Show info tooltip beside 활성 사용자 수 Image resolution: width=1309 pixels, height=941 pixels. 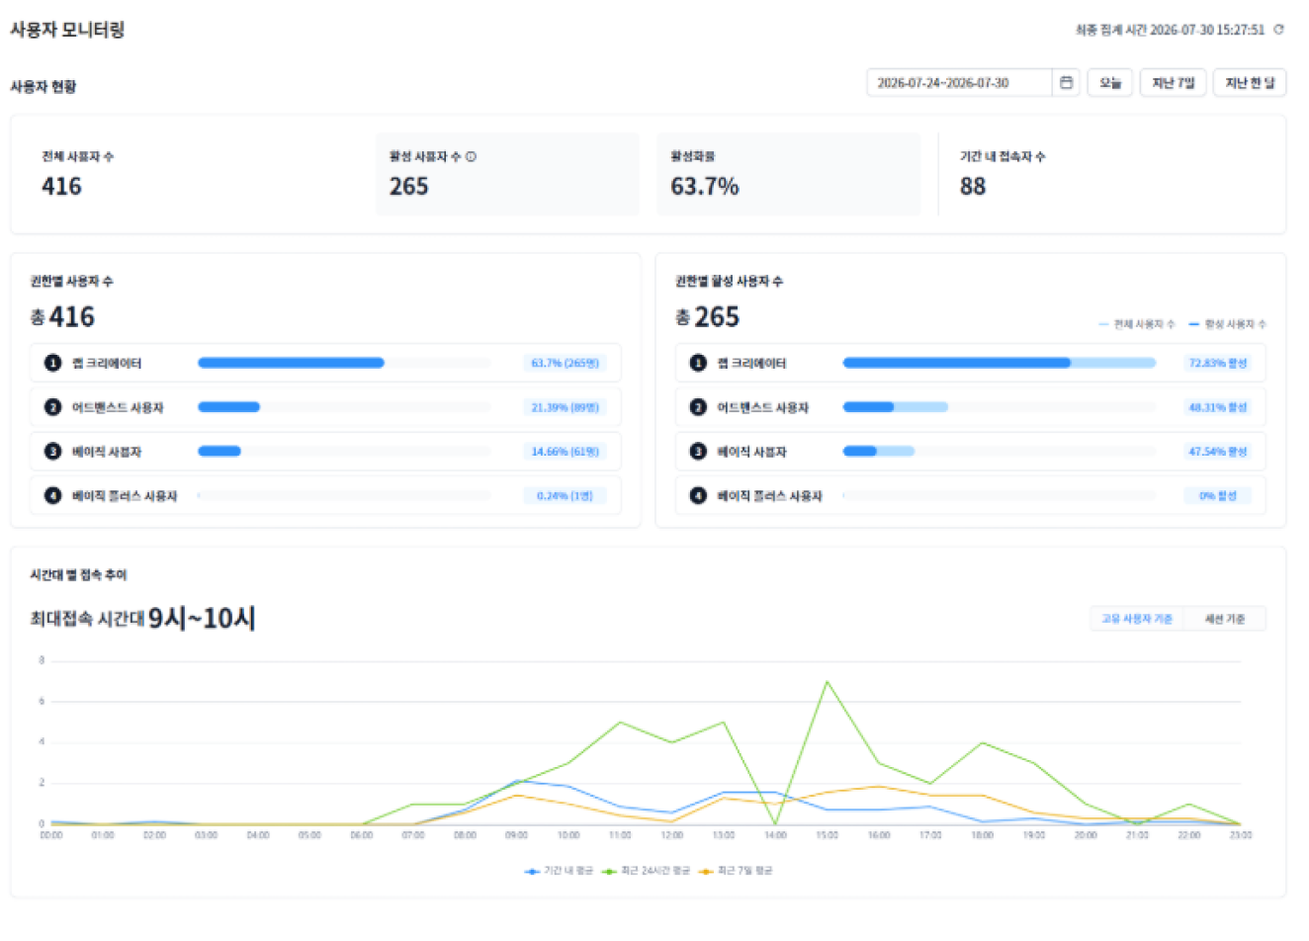[472, 156]
